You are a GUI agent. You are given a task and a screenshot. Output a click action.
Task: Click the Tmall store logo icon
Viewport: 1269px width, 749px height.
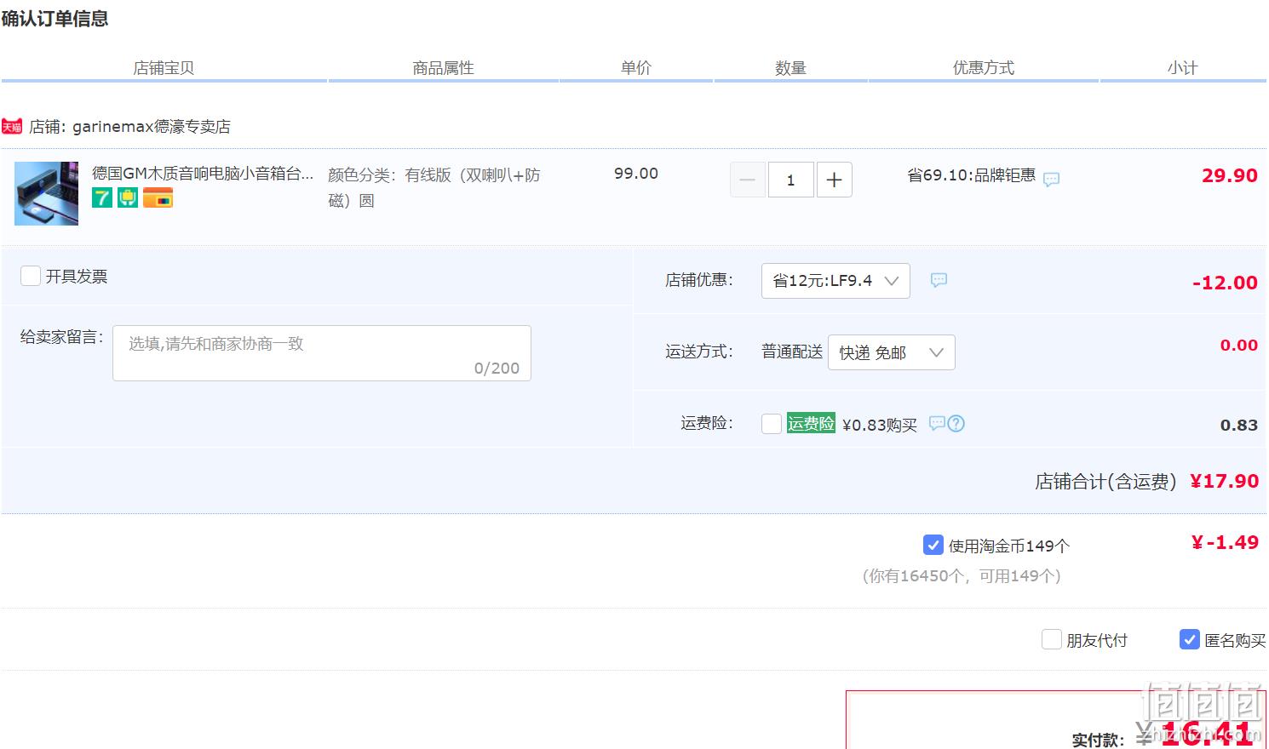click(12, 127)
